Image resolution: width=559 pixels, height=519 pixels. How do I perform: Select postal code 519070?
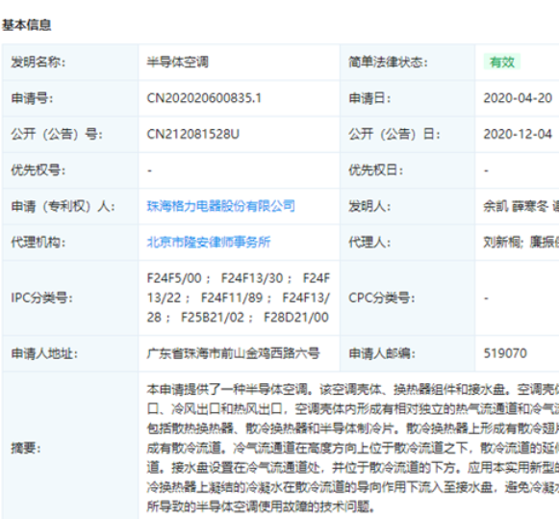[x=505, y=353]
